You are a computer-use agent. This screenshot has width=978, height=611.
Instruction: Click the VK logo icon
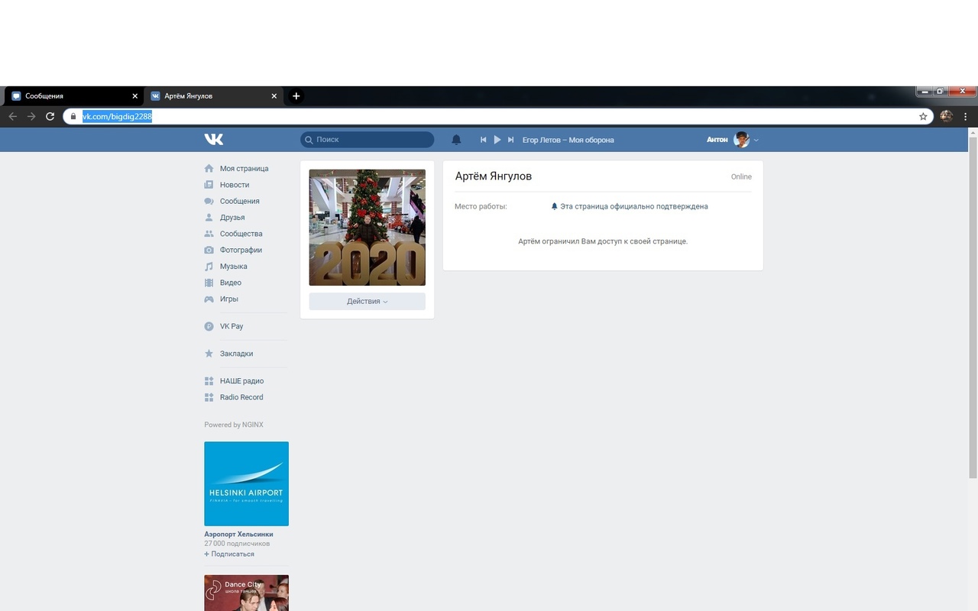coord(214,140)
